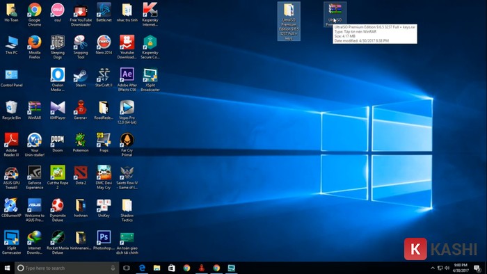Select the Battle.net desktop icon
Image resolution: width=487 pixels, height=274 pixels.
(104, 13)
